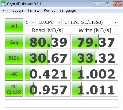Click the CrystalDiskMark app icon in title bar

(x=3, y=4)
